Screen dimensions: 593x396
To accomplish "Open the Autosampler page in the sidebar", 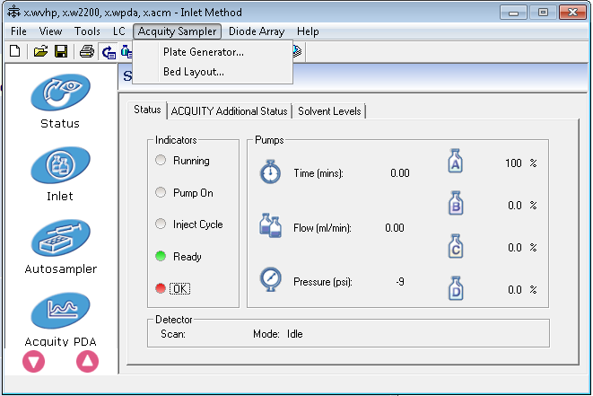I will tap(60, 247).
